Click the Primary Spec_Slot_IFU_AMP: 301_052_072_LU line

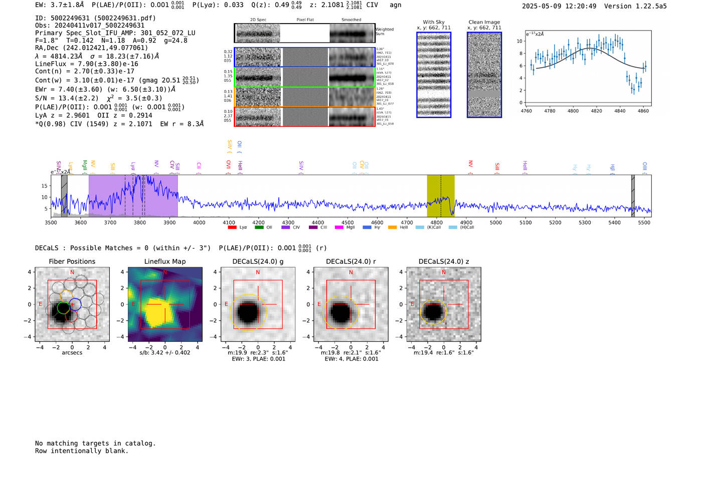coord(115,33)
